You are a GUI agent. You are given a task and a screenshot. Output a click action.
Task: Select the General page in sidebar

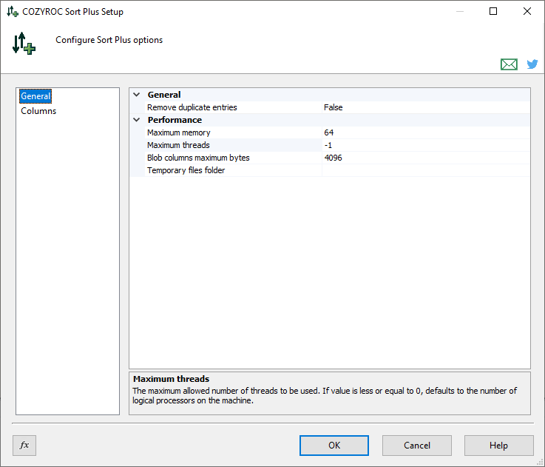click(x=35, y=96)
